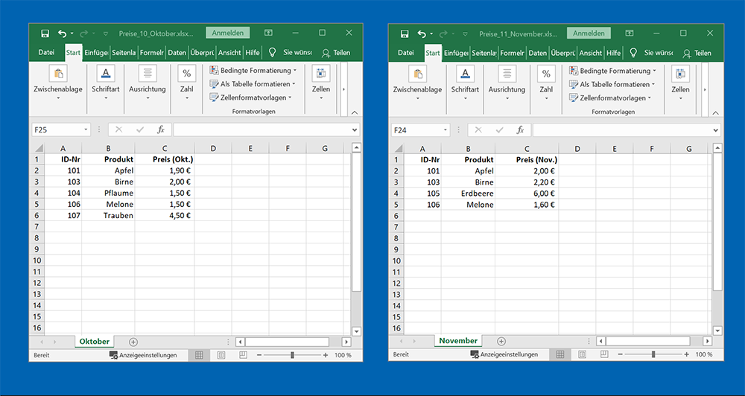Click ribbon display options icon in Oktober title bar

(x=268, y=33)
